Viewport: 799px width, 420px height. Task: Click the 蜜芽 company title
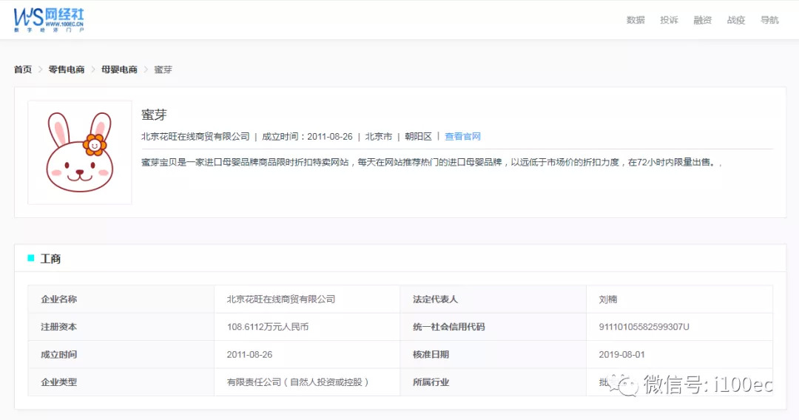tap(154, 115)
